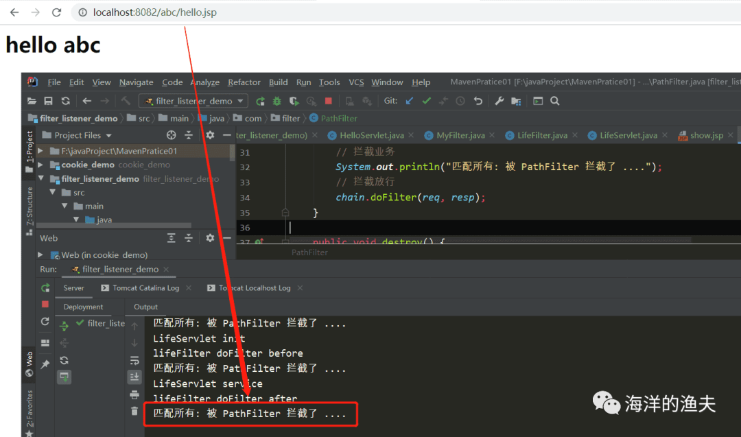The image size is (741, 437).
Task: Click the Navigate Back toolbar arrow
Action: pos(87,101)
